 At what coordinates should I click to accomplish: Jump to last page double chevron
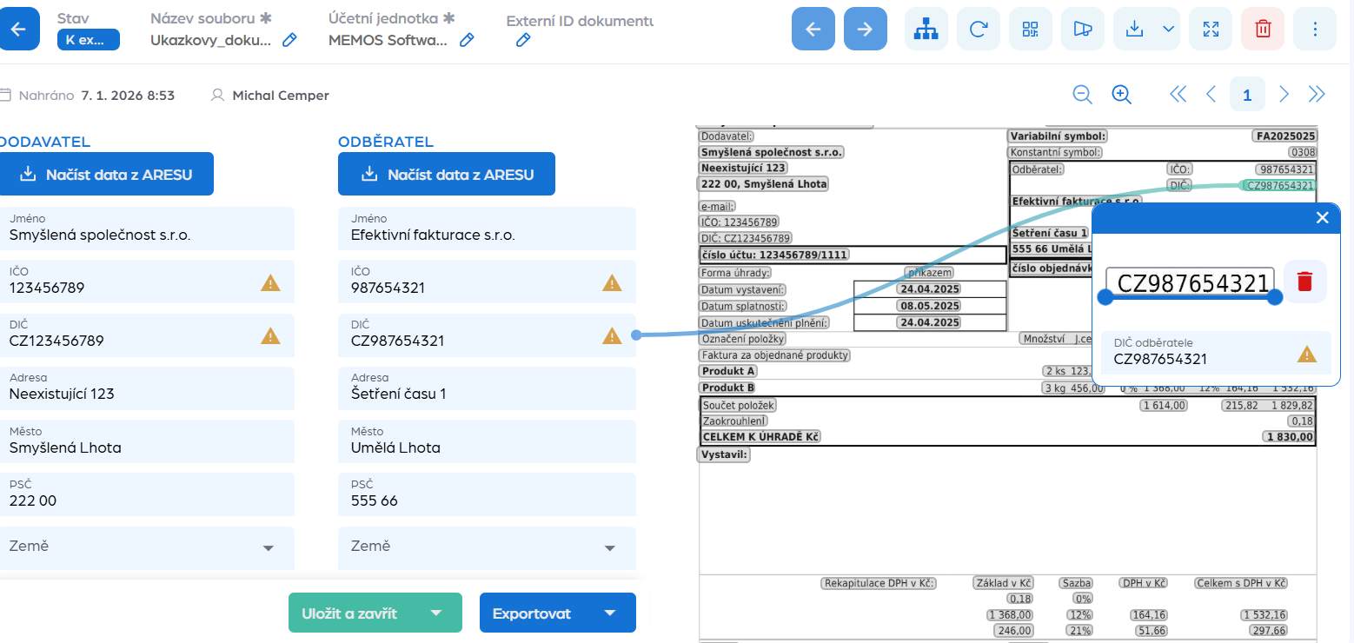pos(1317,95)
